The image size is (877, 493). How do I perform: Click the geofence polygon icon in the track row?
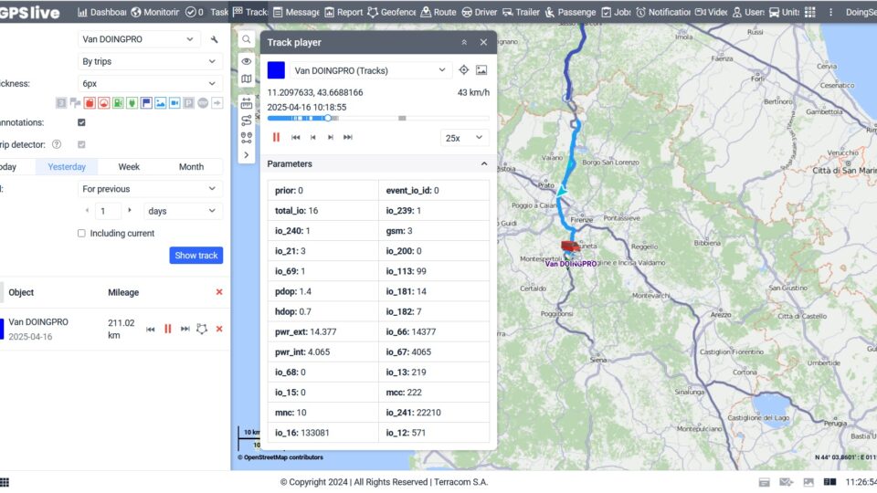[202, 329]
